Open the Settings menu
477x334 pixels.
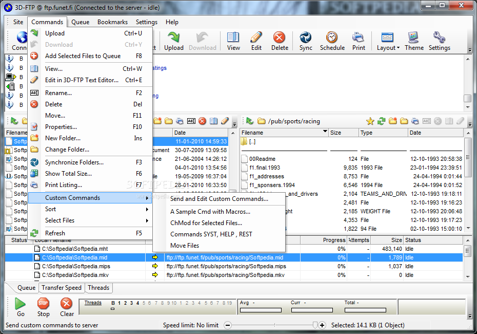click(147, 22)
